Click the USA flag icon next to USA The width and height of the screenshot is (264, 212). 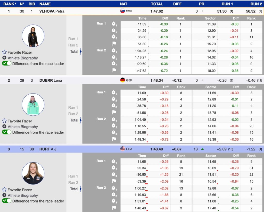coord(122,149)
